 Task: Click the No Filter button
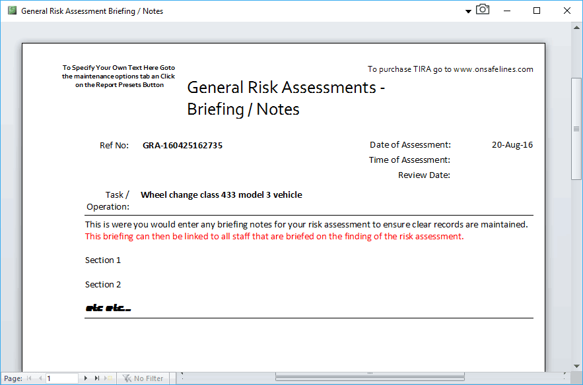pos(143,378)
